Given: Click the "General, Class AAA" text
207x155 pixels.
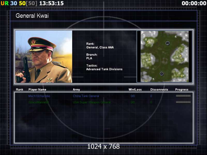Looking at the screenshot, I should coord(100,48).
